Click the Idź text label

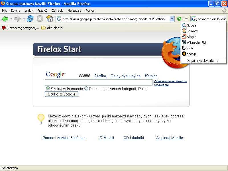(x=186, y=19)
